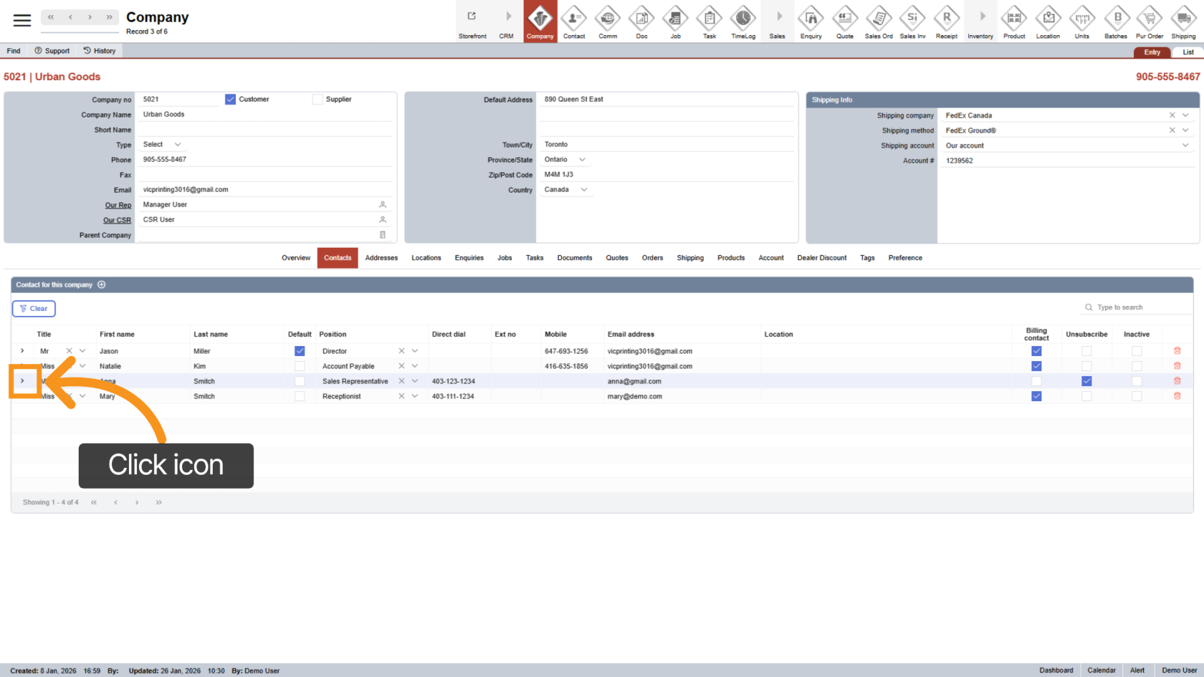Open the hamburger menu icon
The image size is (1204, 677).
pyautogui.click(x=22, y=21)
